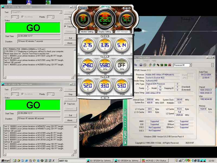Screen dimensions: 217x163
Task: Click Sensors in the lower SP2004 window
Action: coord(70,109)
